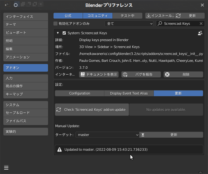Screen dimensions: 208x174
Task: Open the 入力 preferences section
Action: point(26,78)
